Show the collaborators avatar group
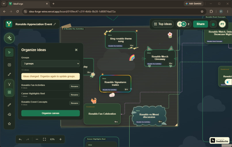This screenshot has height=147, width=232. (x=183, y=24)
